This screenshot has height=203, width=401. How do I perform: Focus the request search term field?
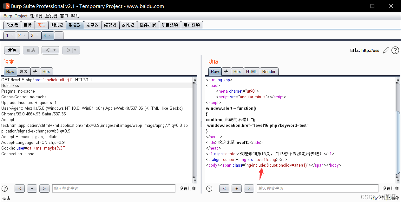pyautogui.click(x=114, y=188)
